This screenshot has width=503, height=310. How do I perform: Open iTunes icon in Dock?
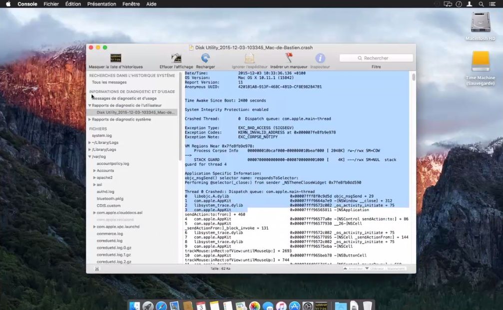click(x=281, y=306)
